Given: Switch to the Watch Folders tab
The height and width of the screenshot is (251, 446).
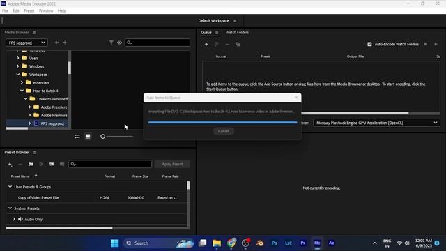Looking at the screenshot, I should 237,33.
